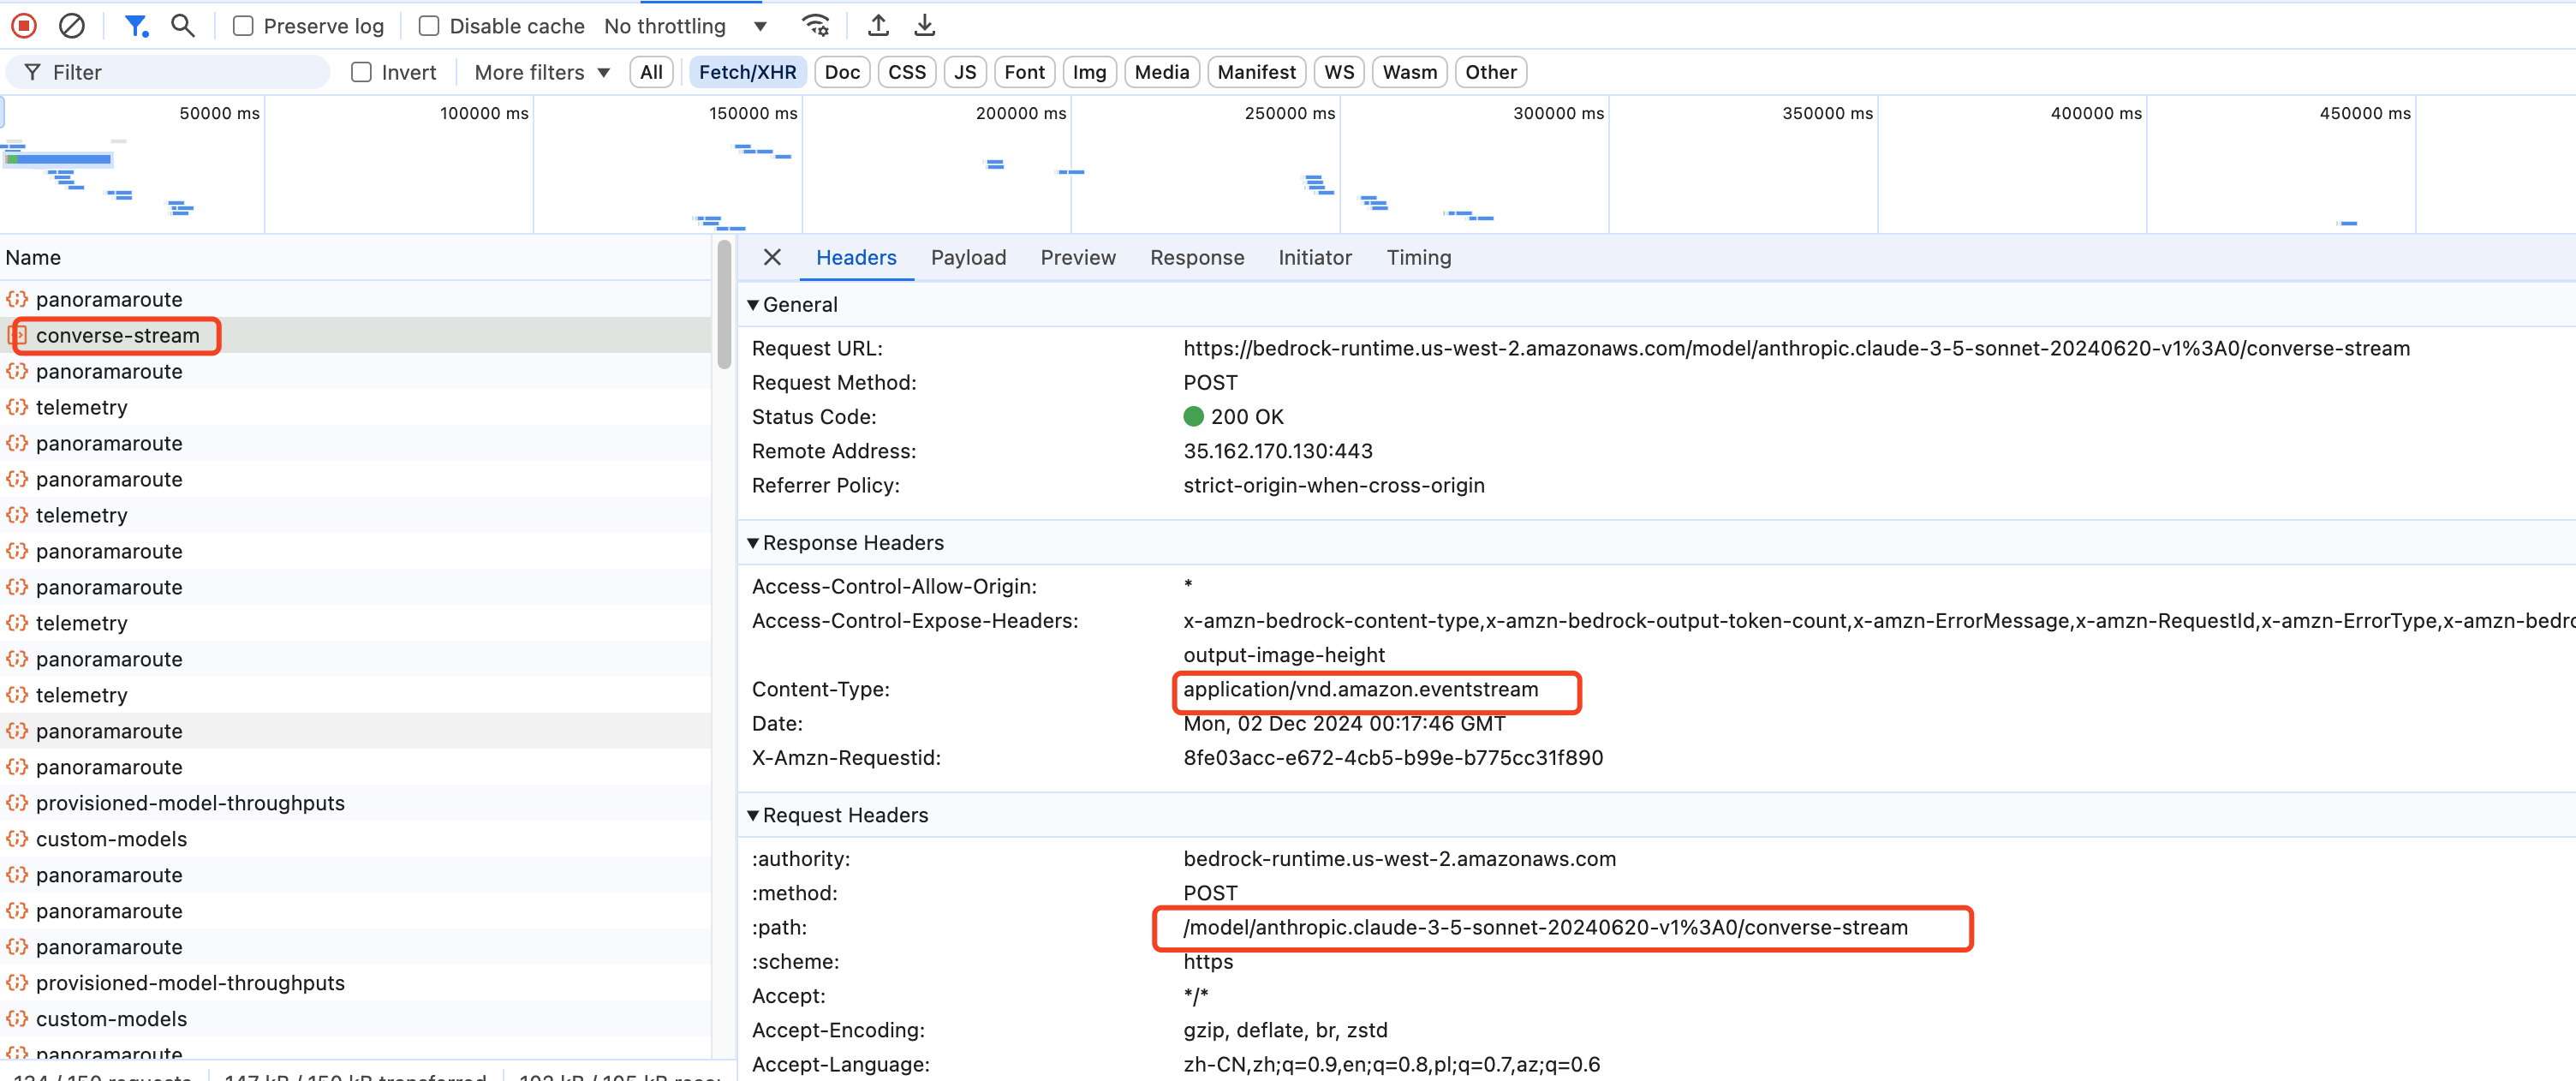The width and height of the screenshot is (2576, 1081).
Task: Select the first panoramaroute request
Action: 355,299
